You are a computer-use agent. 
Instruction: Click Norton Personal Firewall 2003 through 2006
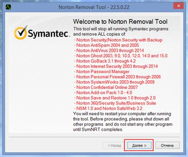[x=117, y=77]
